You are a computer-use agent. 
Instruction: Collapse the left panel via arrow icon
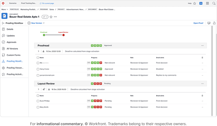[x=3, y=23]
